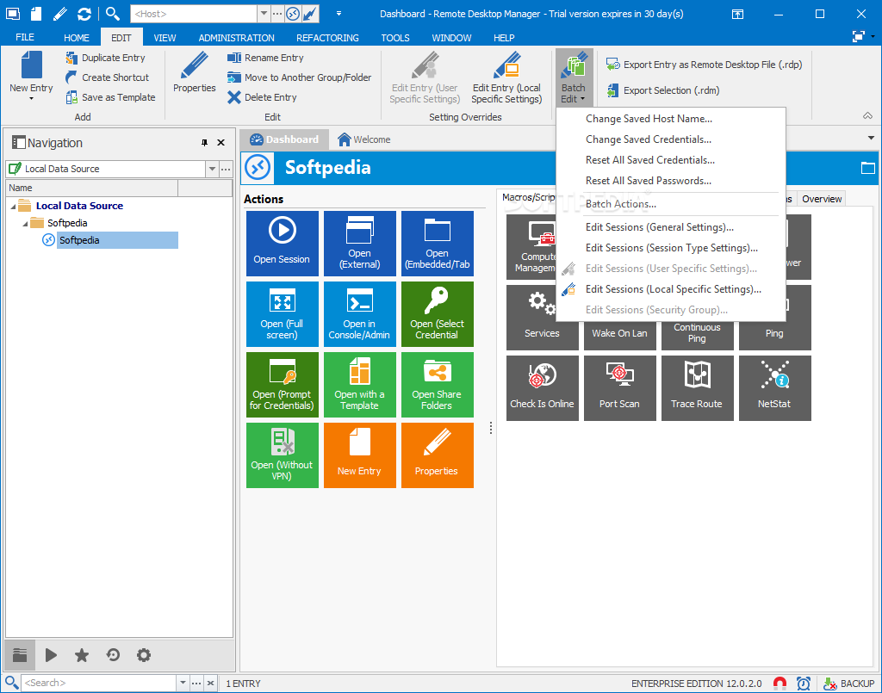Click the data source ellipsis button
The width and height of the screenshot is (882, 693).
click(x=226, y=169)
